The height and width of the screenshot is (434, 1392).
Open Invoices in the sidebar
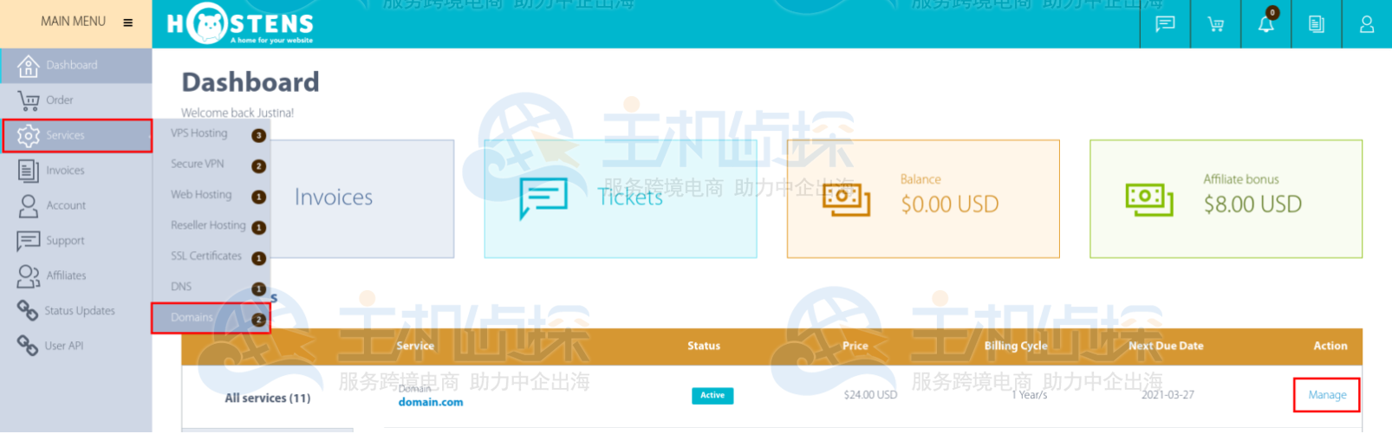tap(65, 171)
